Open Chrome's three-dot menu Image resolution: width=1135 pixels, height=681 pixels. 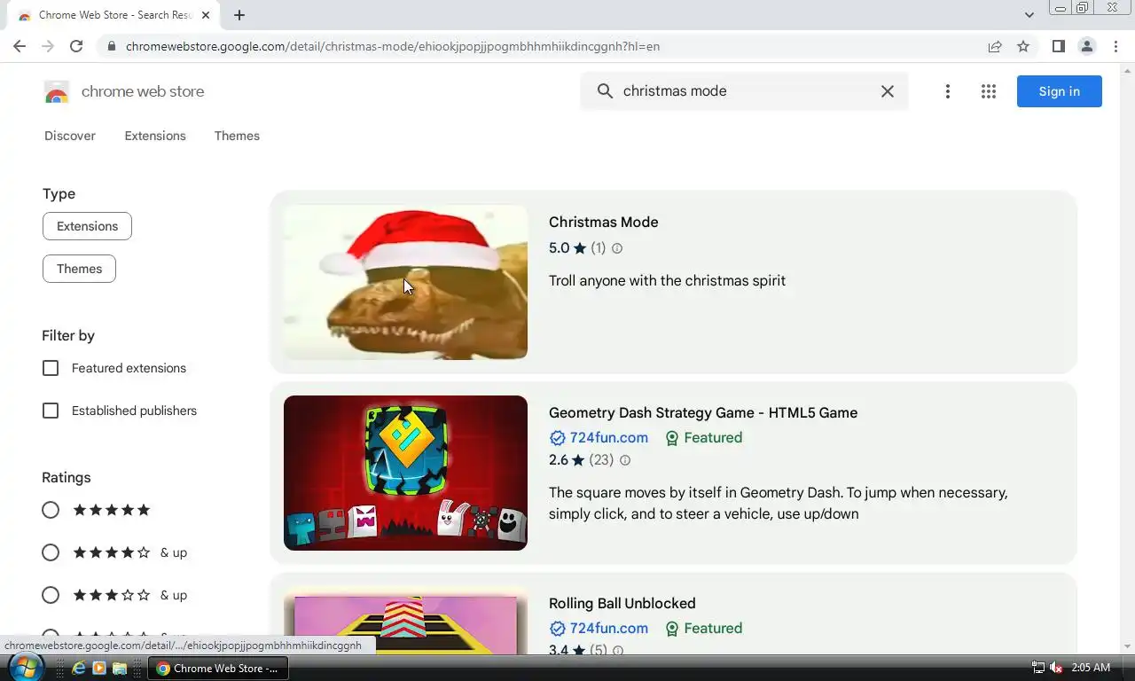point(1115,46)
